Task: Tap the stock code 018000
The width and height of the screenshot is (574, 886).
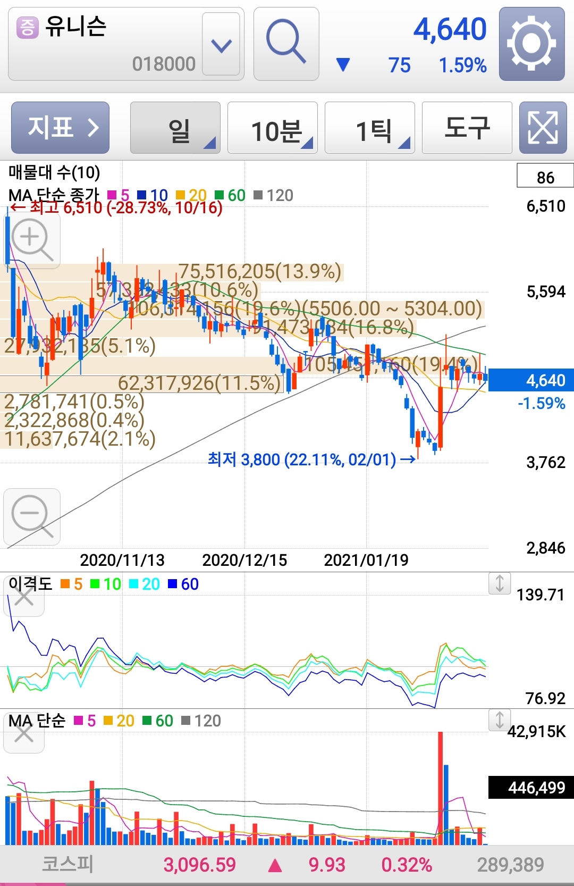Action: pos(164,64)
